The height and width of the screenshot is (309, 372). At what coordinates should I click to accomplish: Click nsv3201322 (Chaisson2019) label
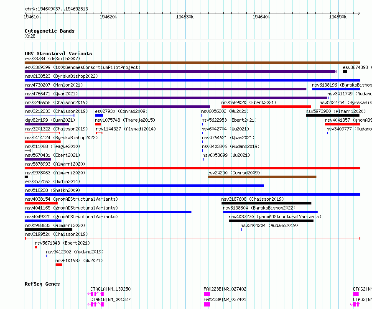coord(56,129)
